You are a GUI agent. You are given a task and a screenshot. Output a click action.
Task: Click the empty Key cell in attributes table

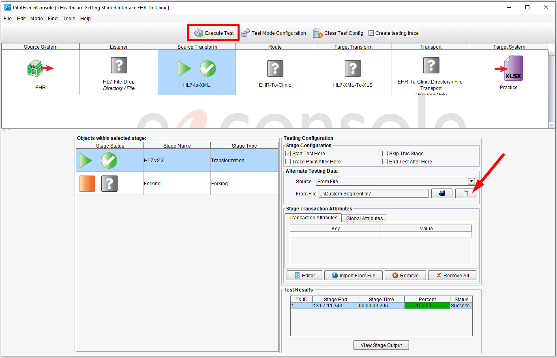336,235
